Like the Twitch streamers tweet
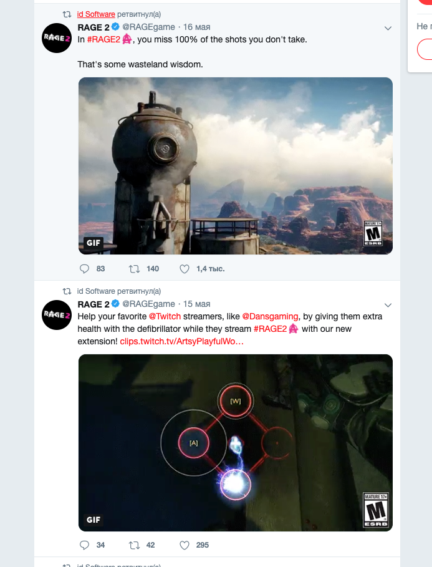The height and width of the screenshot is (567, 432). point(184,545)
